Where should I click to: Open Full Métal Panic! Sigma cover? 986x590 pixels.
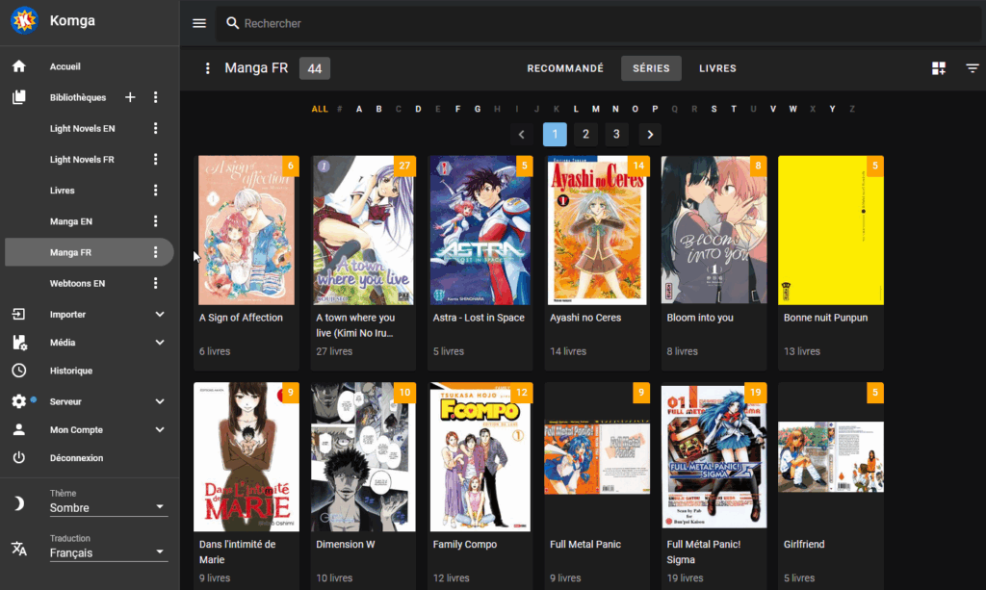714,457
